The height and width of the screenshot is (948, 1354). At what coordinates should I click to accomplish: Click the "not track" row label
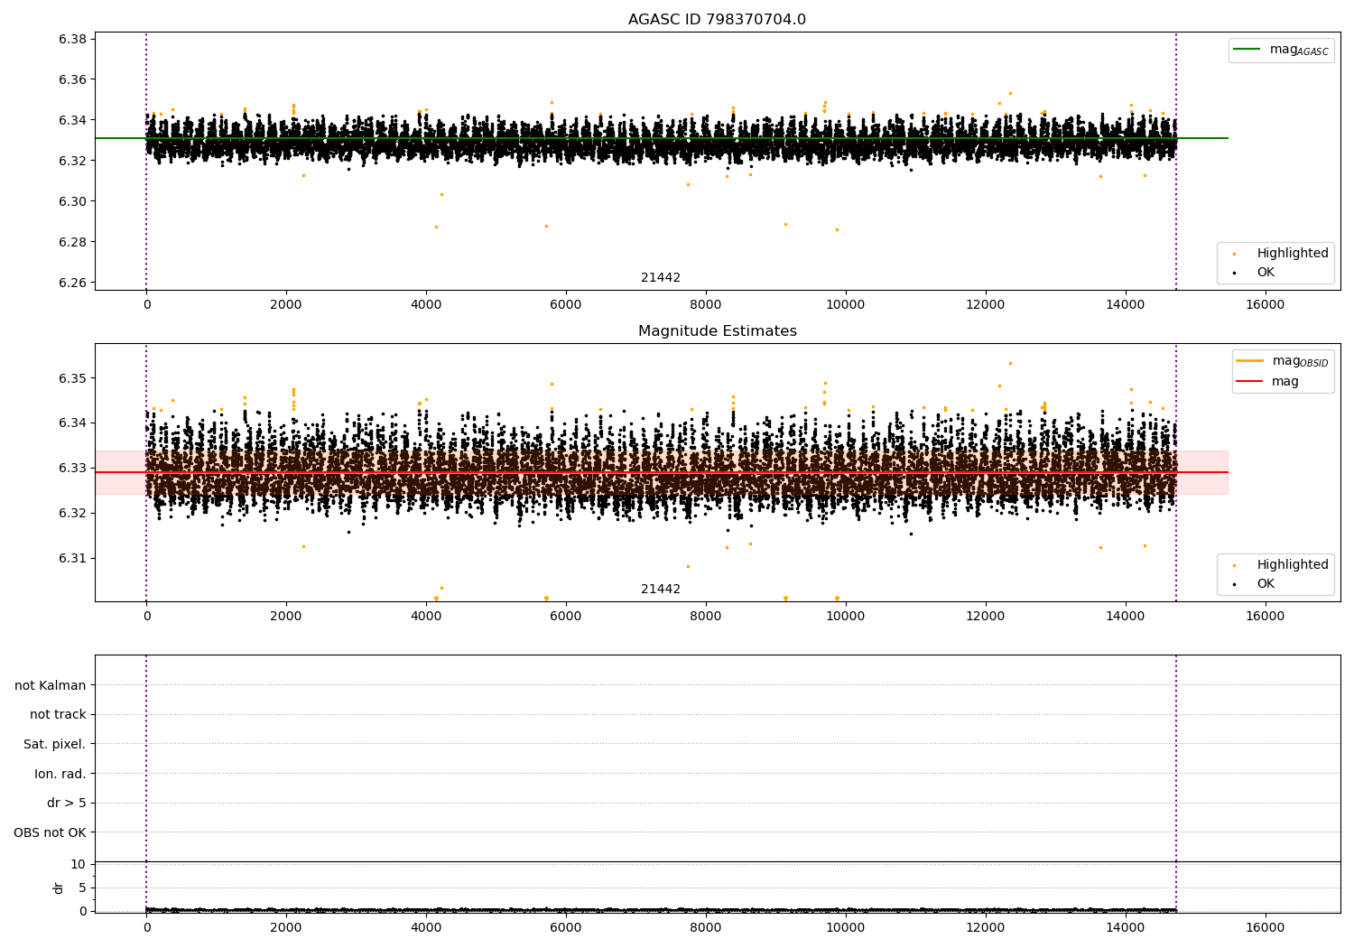(x=58, y=714)
